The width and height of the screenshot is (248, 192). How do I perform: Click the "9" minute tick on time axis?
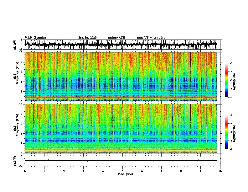[x=200, y=171]
